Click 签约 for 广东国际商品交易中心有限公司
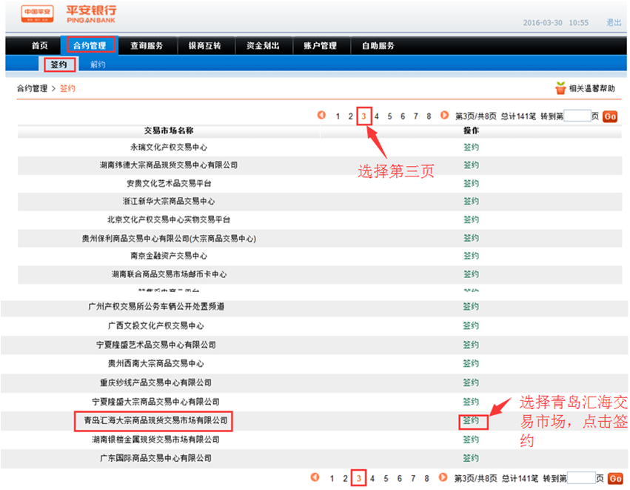Screen dimensions: 630x490 [x=471, y=458]
